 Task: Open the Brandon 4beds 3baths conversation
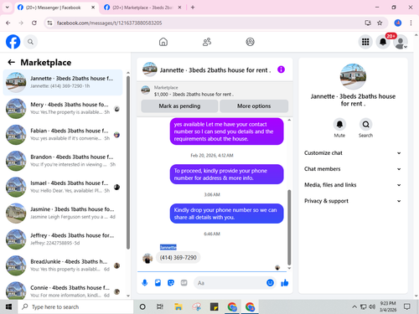(x=63, y=161)
